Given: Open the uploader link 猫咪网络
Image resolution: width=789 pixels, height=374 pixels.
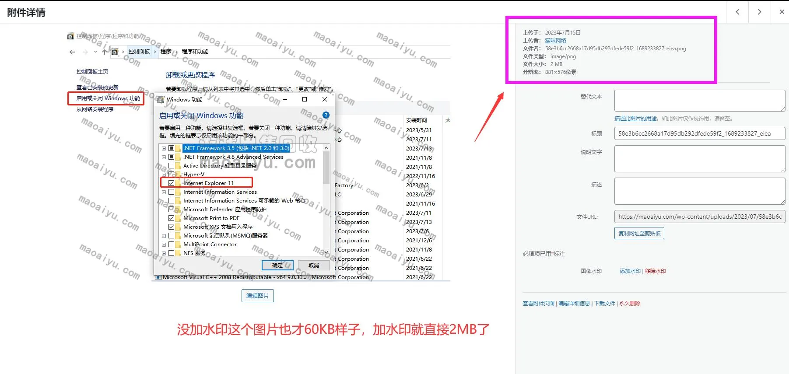Looking at the screenshot, I should [556, 41].
